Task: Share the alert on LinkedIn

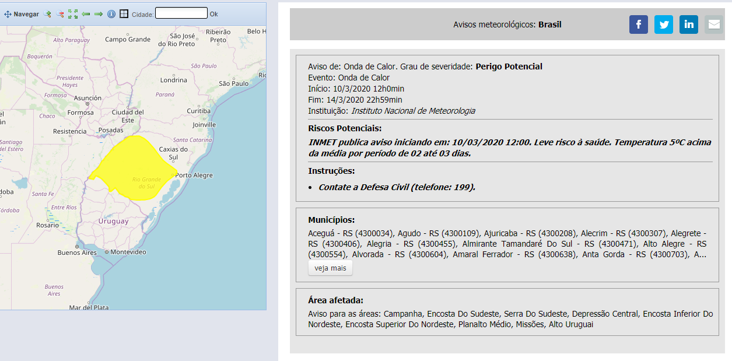Action: [689, 24]
